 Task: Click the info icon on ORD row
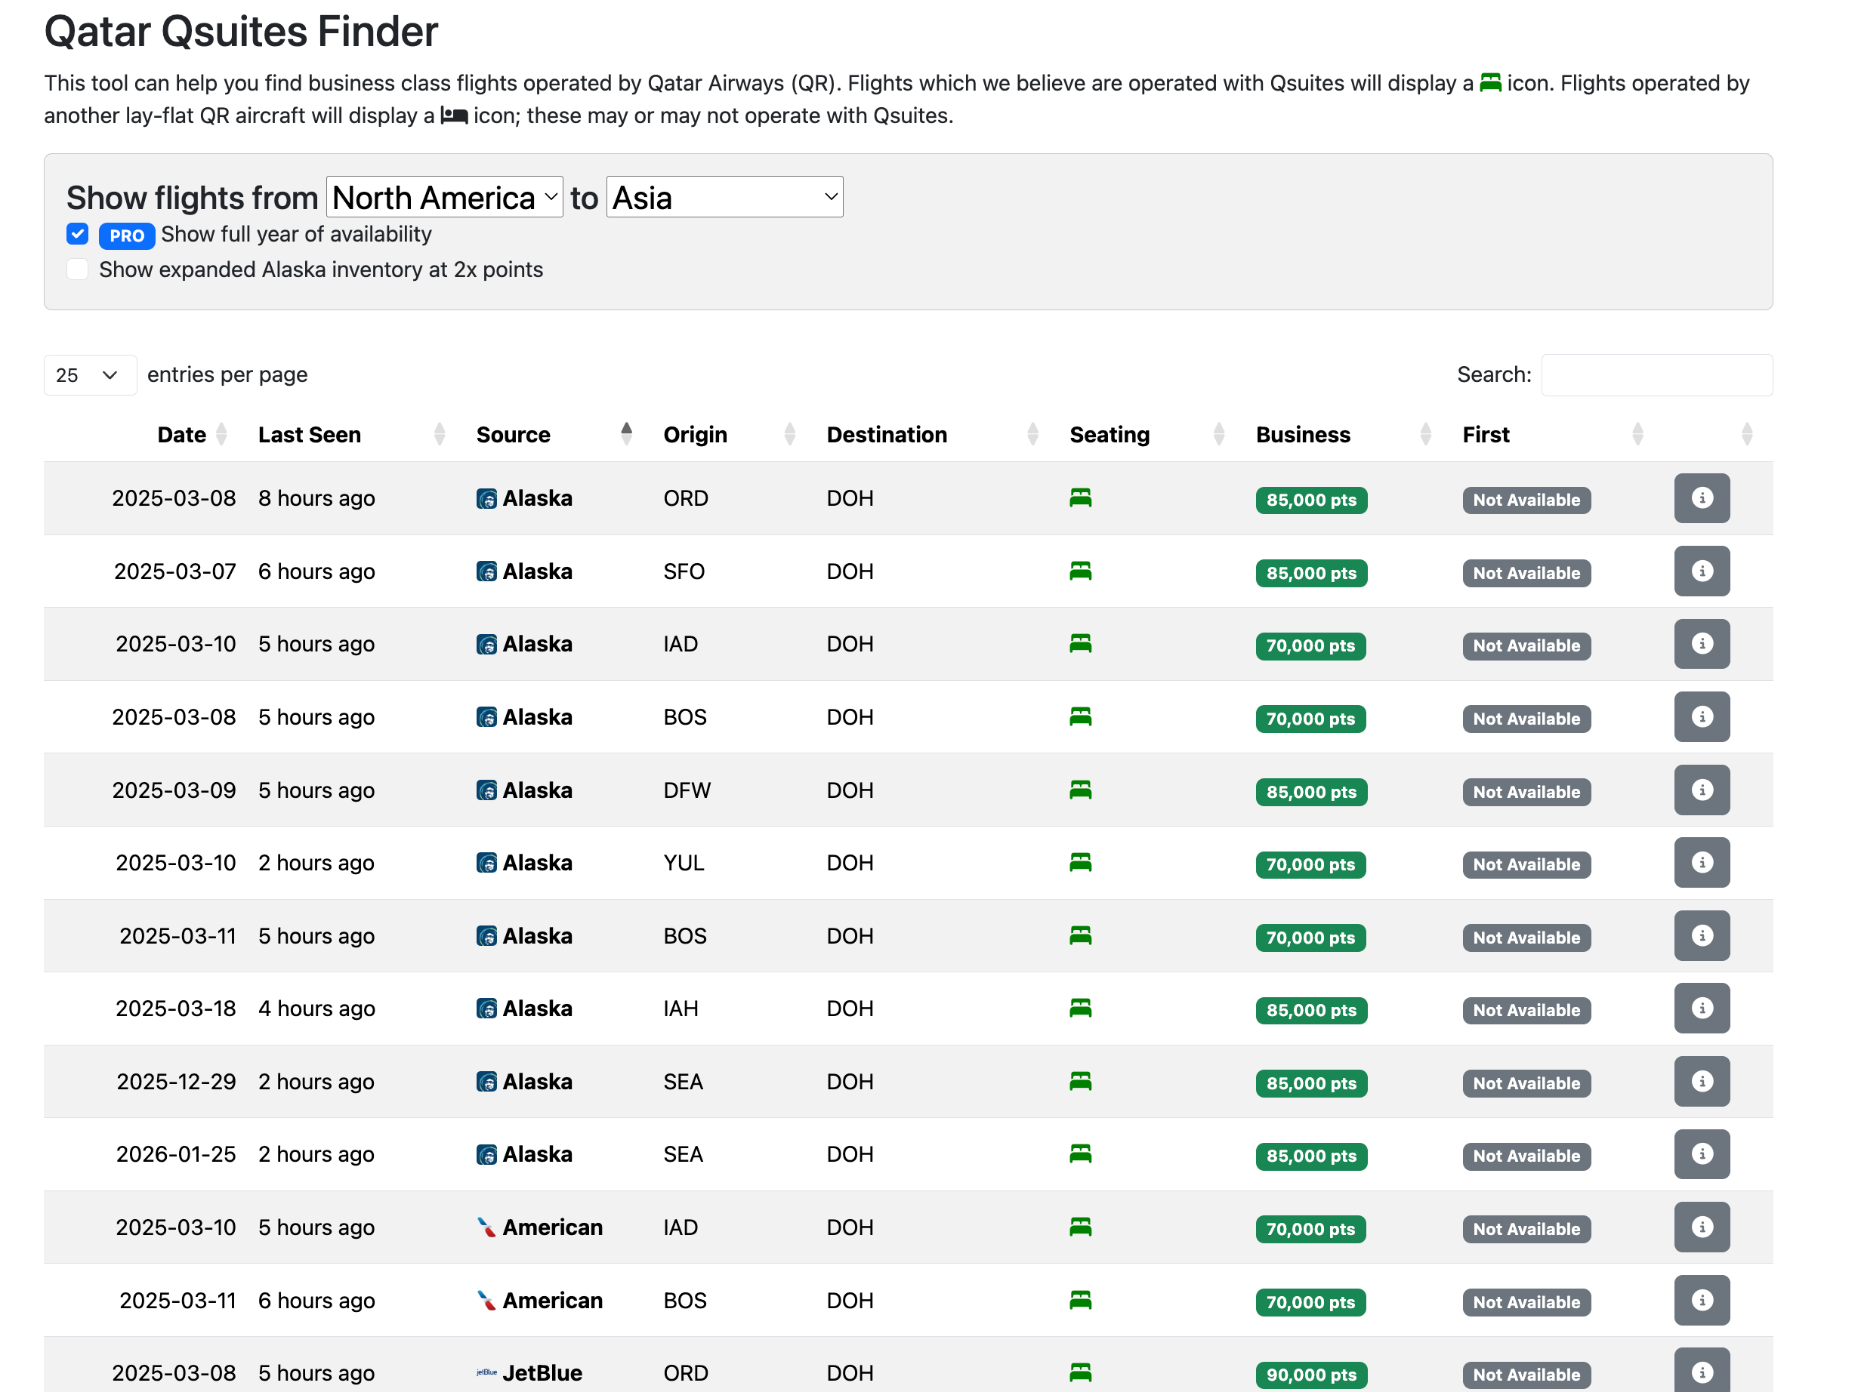(1702, 497)
